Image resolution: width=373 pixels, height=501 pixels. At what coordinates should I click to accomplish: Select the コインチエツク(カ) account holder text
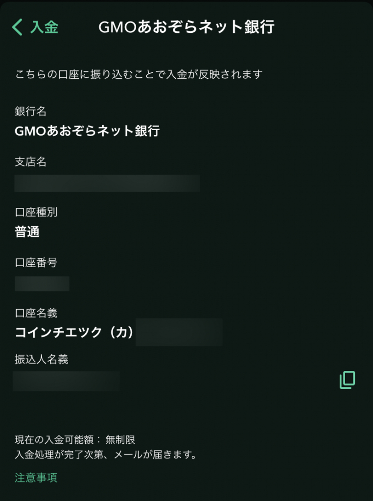tap(74, 333)
